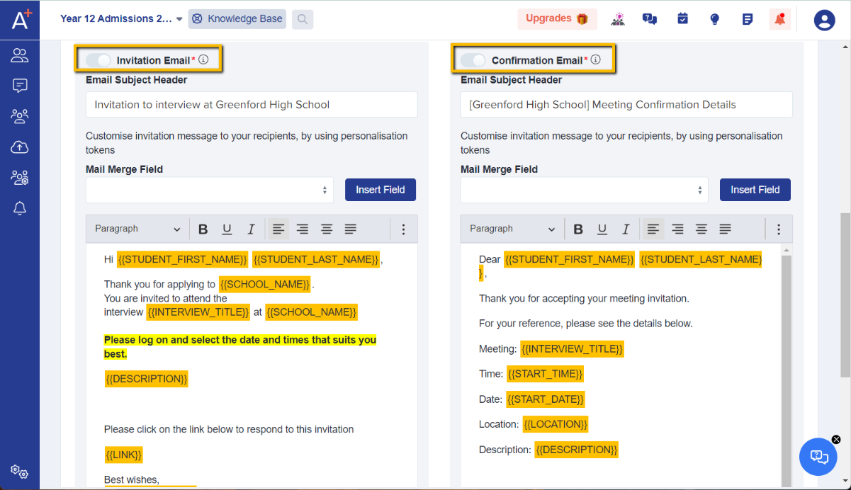Center align in Invitation Email editor
Viewport: 851px width, 490px height.
click(327, 229)
